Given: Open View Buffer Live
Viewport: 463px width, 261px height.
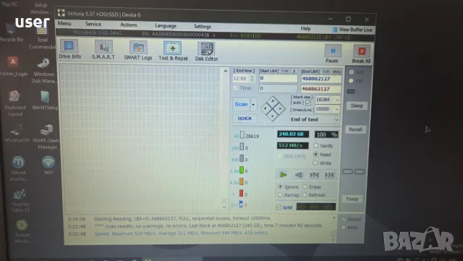Looking at the screenshot, I should pos(352,30).
